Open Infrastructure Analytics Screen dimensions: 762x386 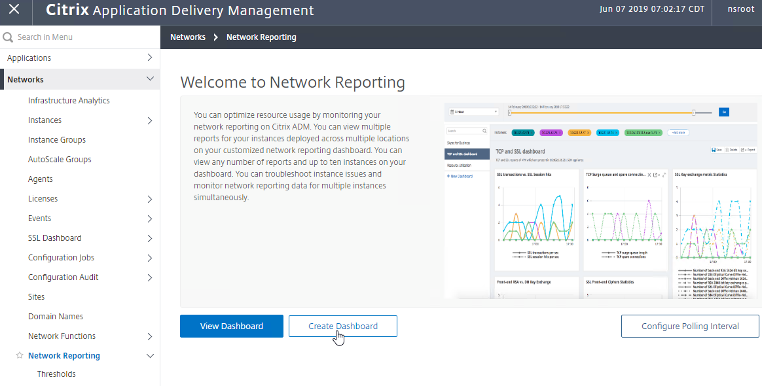[x=69, y=101]
